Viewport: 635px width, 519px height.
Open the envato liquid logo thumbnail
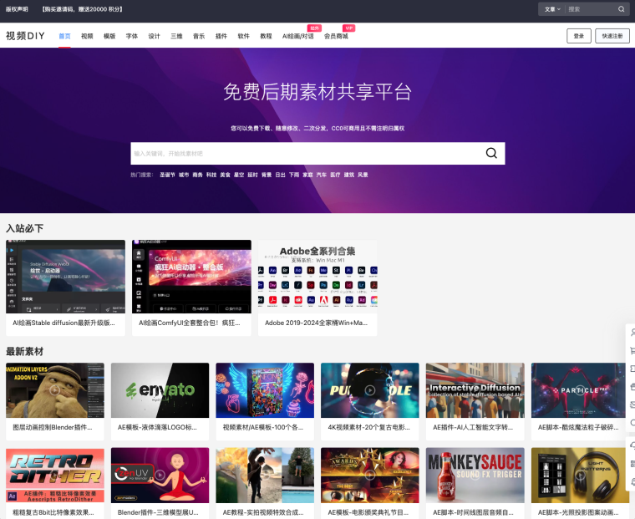[x=160, y=390]
